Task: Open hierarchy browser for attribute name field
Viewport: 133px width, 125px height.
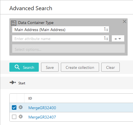Action: tap(106, 38)
